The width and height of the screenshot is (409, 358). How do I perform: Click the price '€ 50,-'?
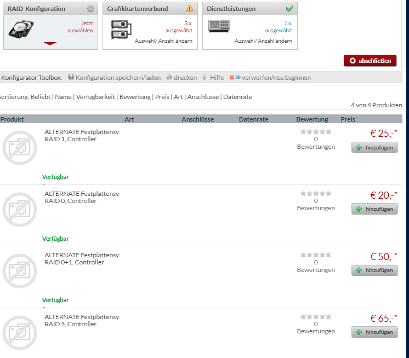pyautogui.click(x=383, y=257)
